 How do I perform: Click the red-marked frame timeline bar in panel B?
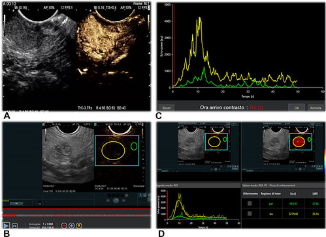[76, 216]
